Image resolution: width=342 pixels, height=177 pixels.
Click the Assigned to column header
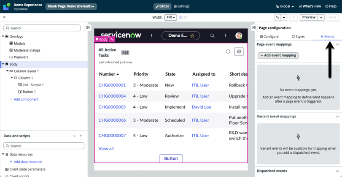coord(204,74)
